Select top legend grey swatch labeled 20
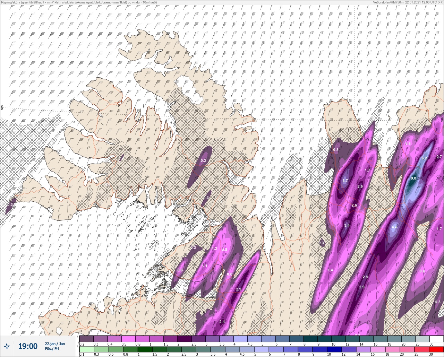444x357 pixels. 408,339
